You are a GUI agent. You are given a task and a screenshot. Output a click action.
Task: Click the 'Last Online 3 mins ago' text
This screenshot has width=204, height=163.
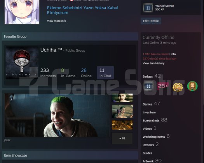click(x=159, y=43)
